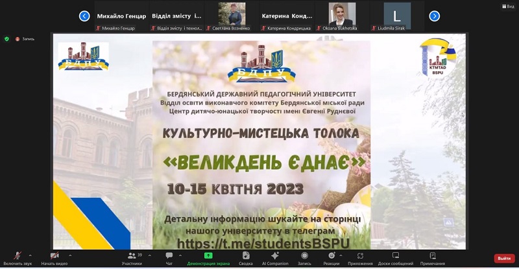Open the Чат chat panel
519x269 pixels.
[169, 259]
